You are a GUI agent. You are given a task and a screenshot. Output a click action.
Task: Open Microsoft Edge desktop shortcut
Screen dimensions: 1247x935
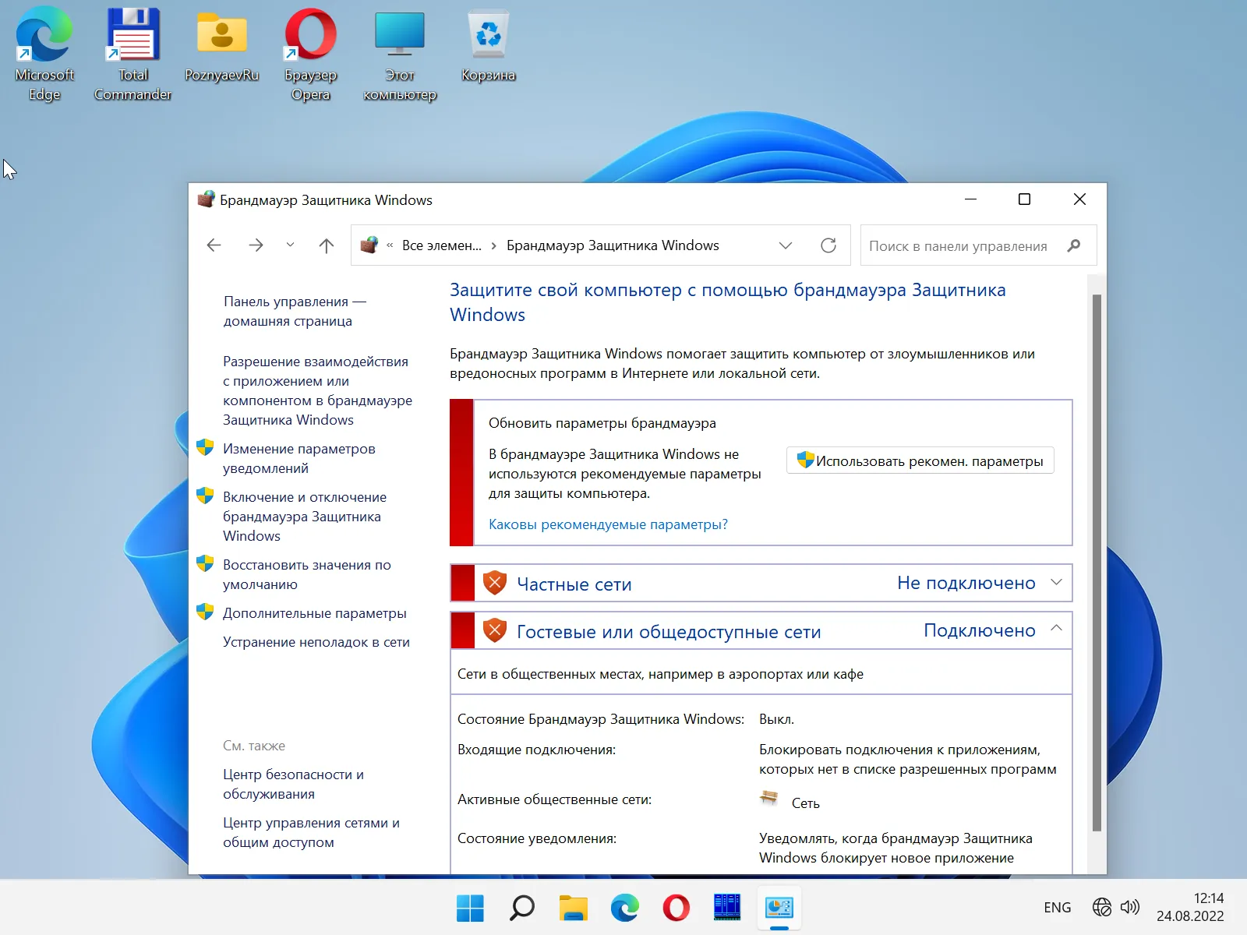44,55
